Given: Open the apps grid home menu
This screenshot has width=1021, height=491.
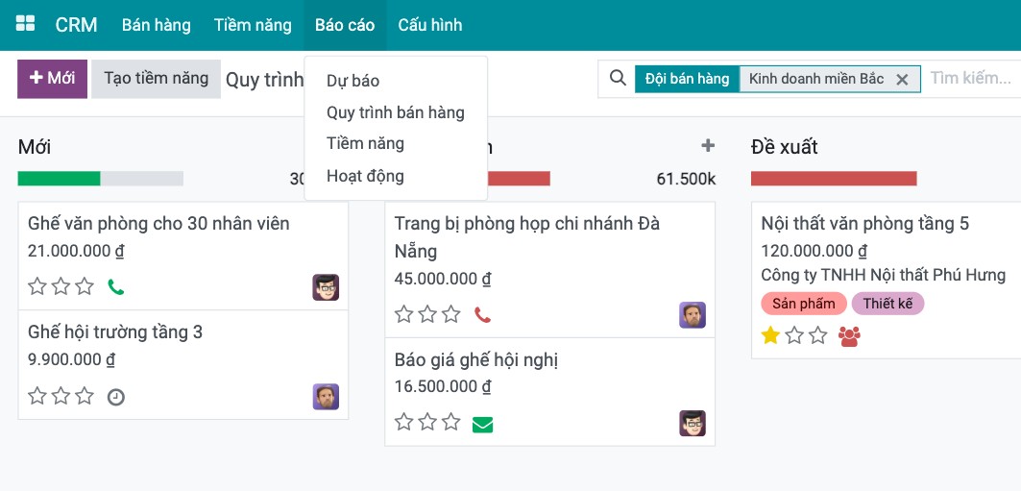Looking at the screenshot, I should point(25,25).
